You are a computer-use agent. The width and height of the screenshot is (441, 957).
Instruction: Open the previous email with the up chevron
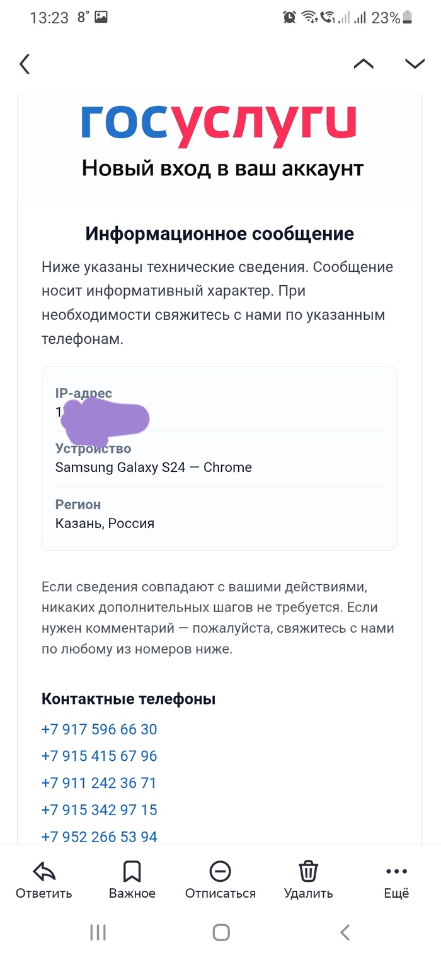pos(364,64)
